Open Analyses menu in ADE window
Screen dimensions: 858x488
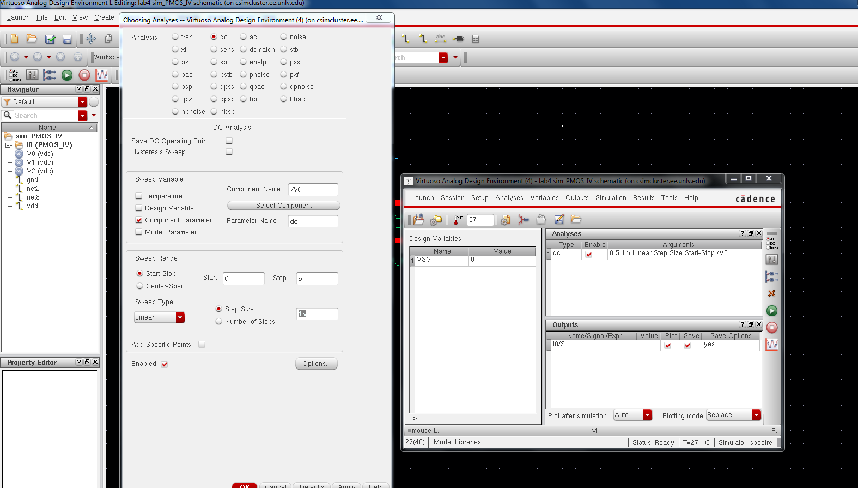click(509, 198)
